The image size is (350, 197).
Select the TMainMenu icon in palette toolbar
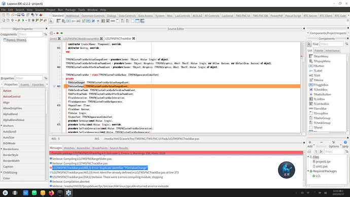(x=58, y=21)
